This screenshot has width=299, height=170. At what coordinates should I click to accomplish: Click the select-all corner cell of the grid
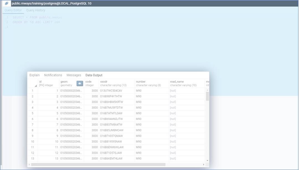point(32,83)
